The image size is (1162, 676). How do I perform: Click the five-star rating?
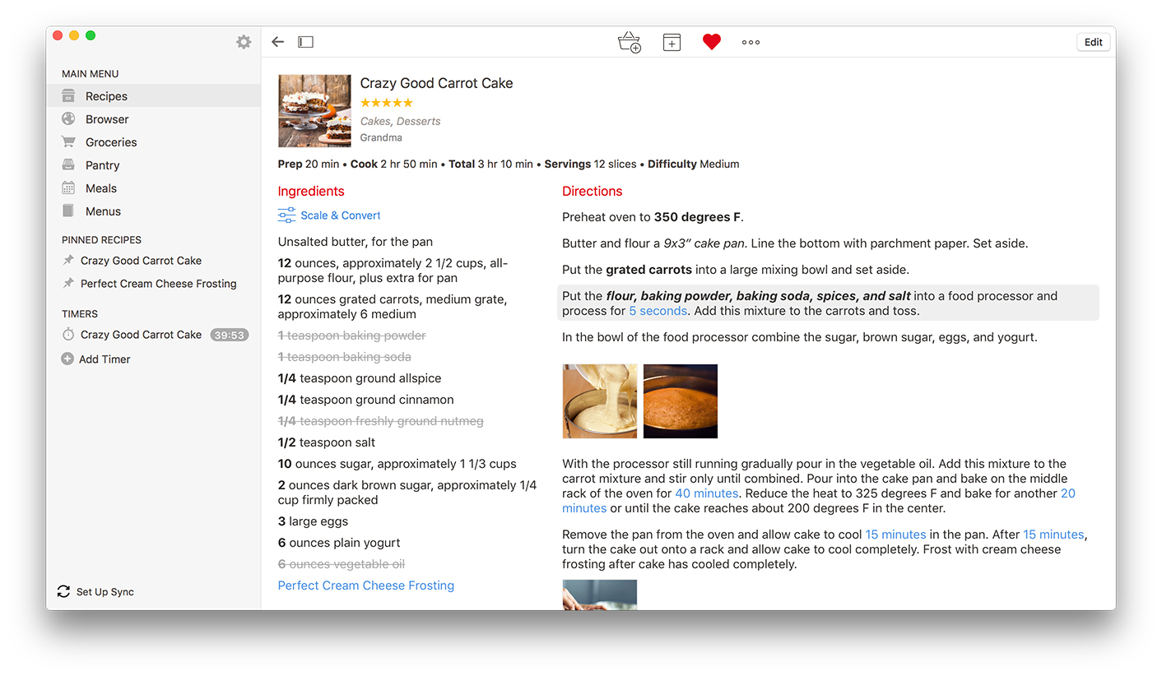click(387, 103)
